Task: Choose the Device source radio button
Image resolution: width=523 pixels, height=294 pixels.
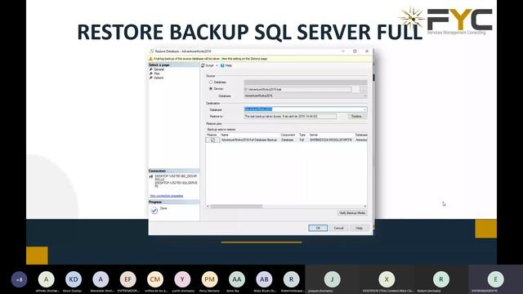Action: point(211,89)
